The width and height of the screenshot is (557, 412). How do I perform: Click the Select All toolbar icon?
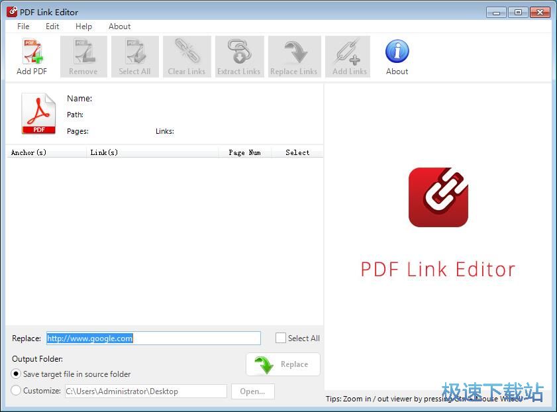tap(134, 56)
